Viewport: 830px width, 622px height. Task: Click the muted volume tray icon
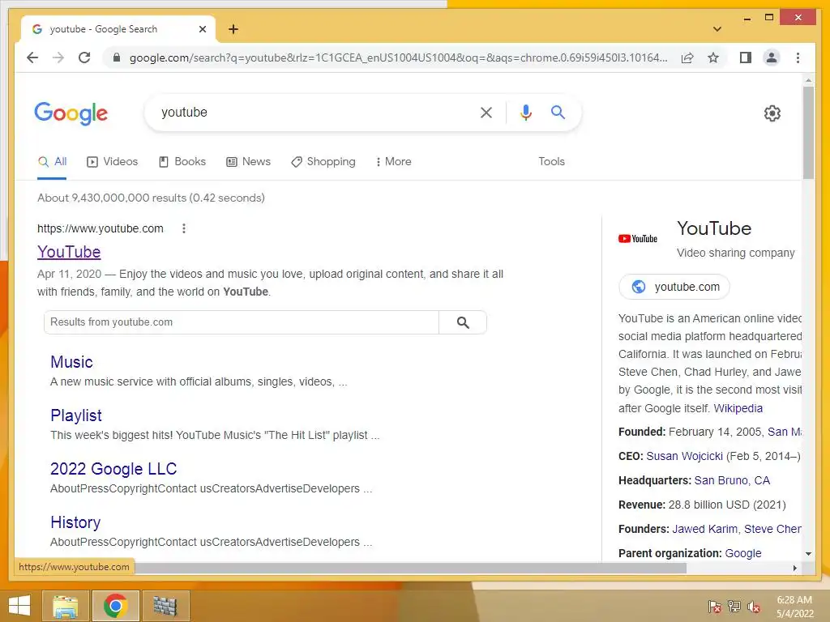click(x=754, y=607)
